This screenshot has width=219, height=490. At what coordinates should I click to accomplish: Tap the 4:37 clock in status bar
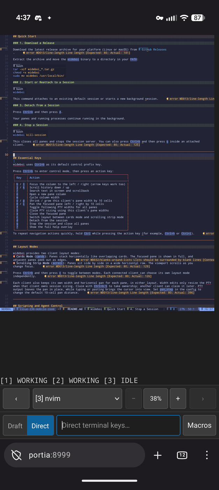(x=23, y=17)
